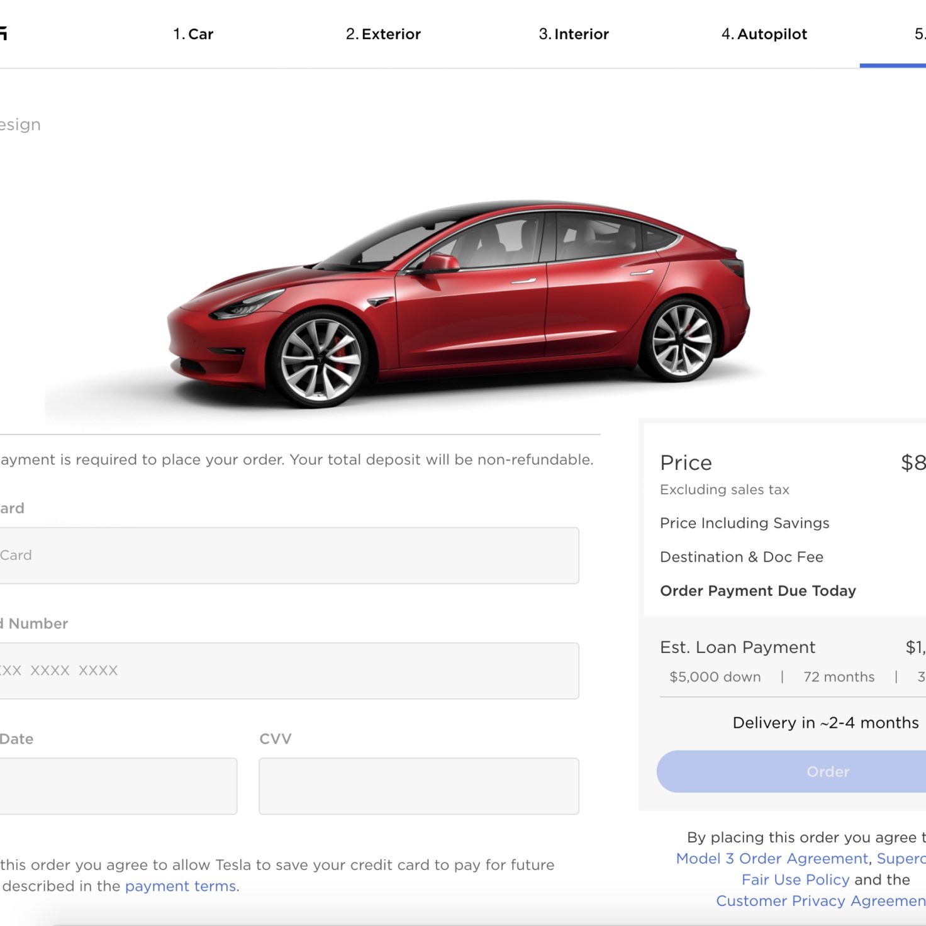This screenshot has width=926, height=926.
Task: Click the red Model 3 car image
Action: [458, 304]
